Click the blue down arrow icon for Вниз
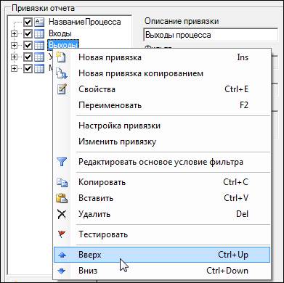The width and height of the screenshot is (284, 283). [x=62, y=271]
